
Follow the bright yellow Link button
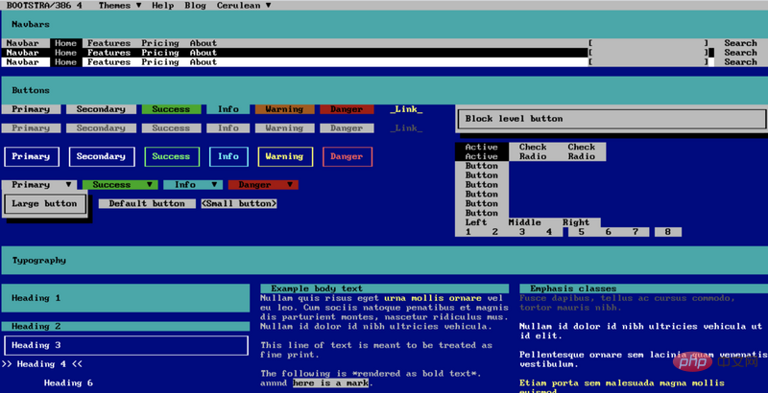tap(406, 109)
